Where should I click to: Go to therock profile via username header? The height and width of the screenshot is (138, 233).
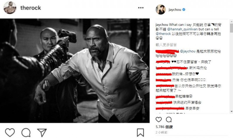[x=31, y=8]
